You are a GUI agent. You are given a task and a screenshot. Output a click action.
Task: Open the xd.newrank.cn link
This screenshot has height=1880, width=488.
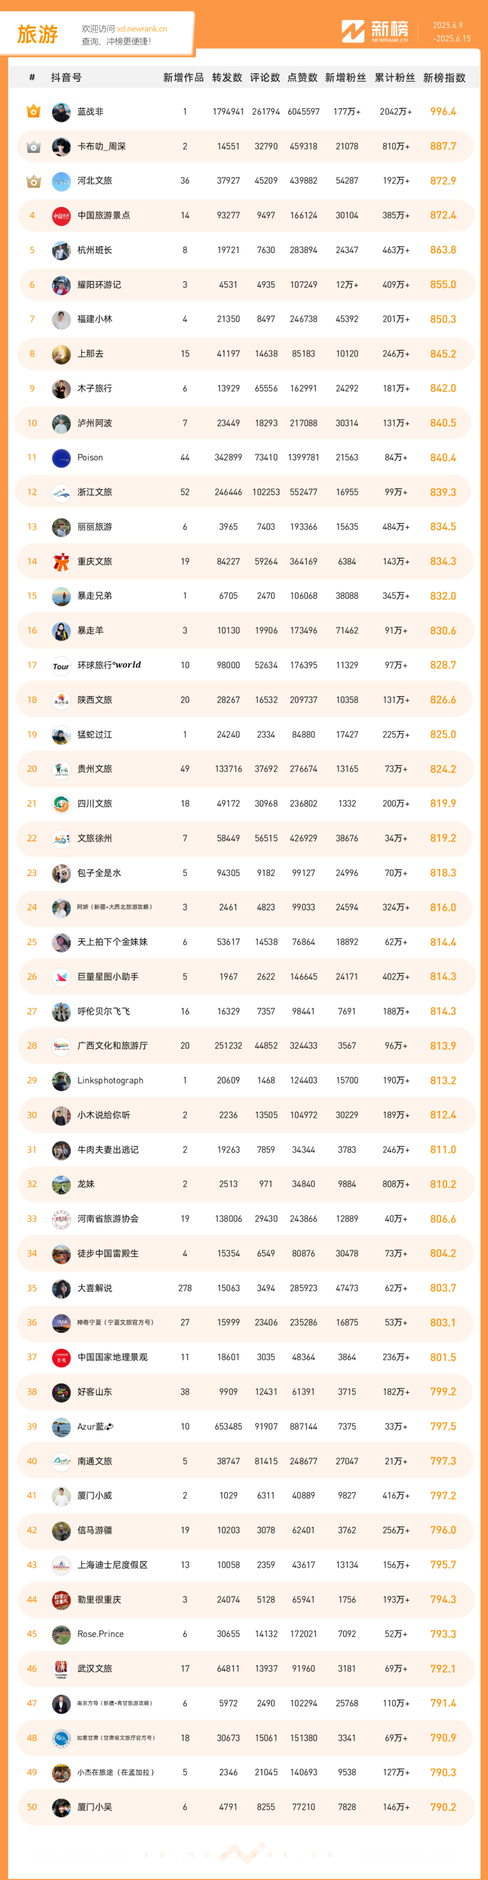point(141,29)
